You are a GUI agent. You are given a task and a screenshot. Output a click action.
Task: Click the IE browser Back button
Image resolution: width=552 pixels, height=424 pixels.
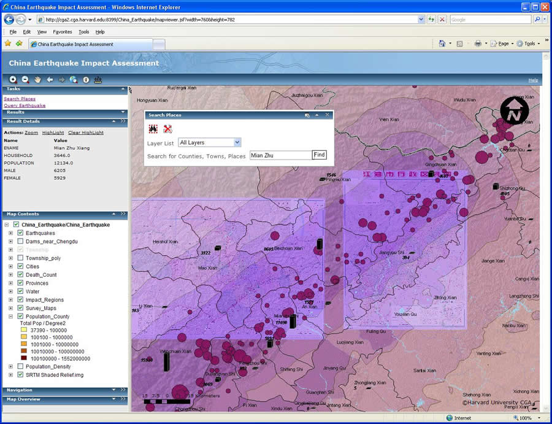[x=9, y=20]
